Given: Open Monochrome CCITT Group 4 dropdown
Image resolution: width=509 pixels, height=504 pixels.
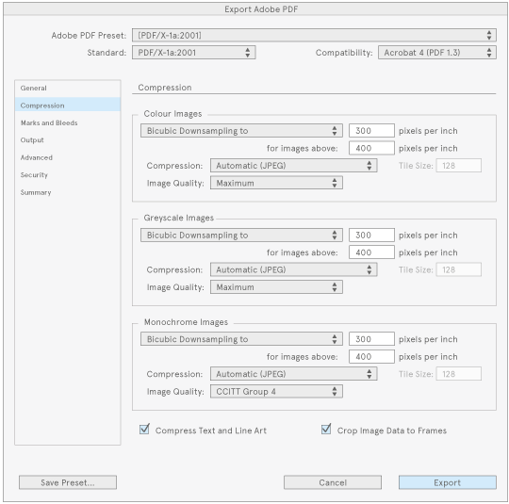Looking at the screenshot, I should tap(276, 391).
